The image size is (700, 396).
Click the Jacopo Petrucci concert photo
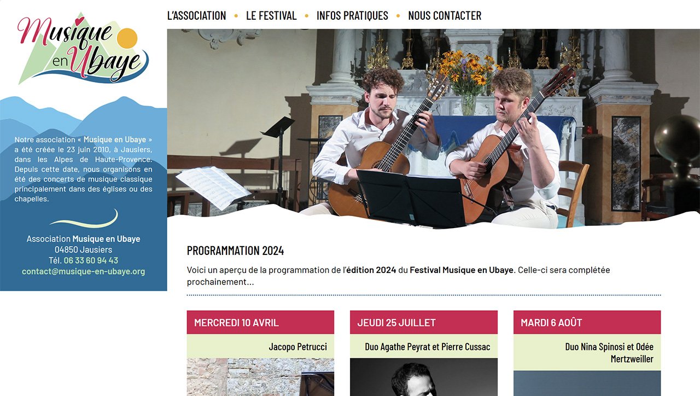coord(260,377)
